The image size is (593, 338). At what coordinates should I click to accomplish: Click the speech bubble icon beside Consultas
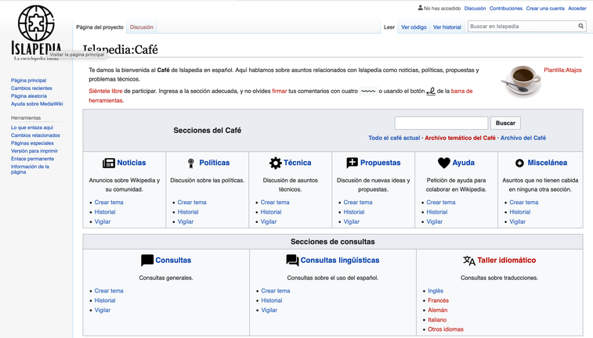point(147,261)
